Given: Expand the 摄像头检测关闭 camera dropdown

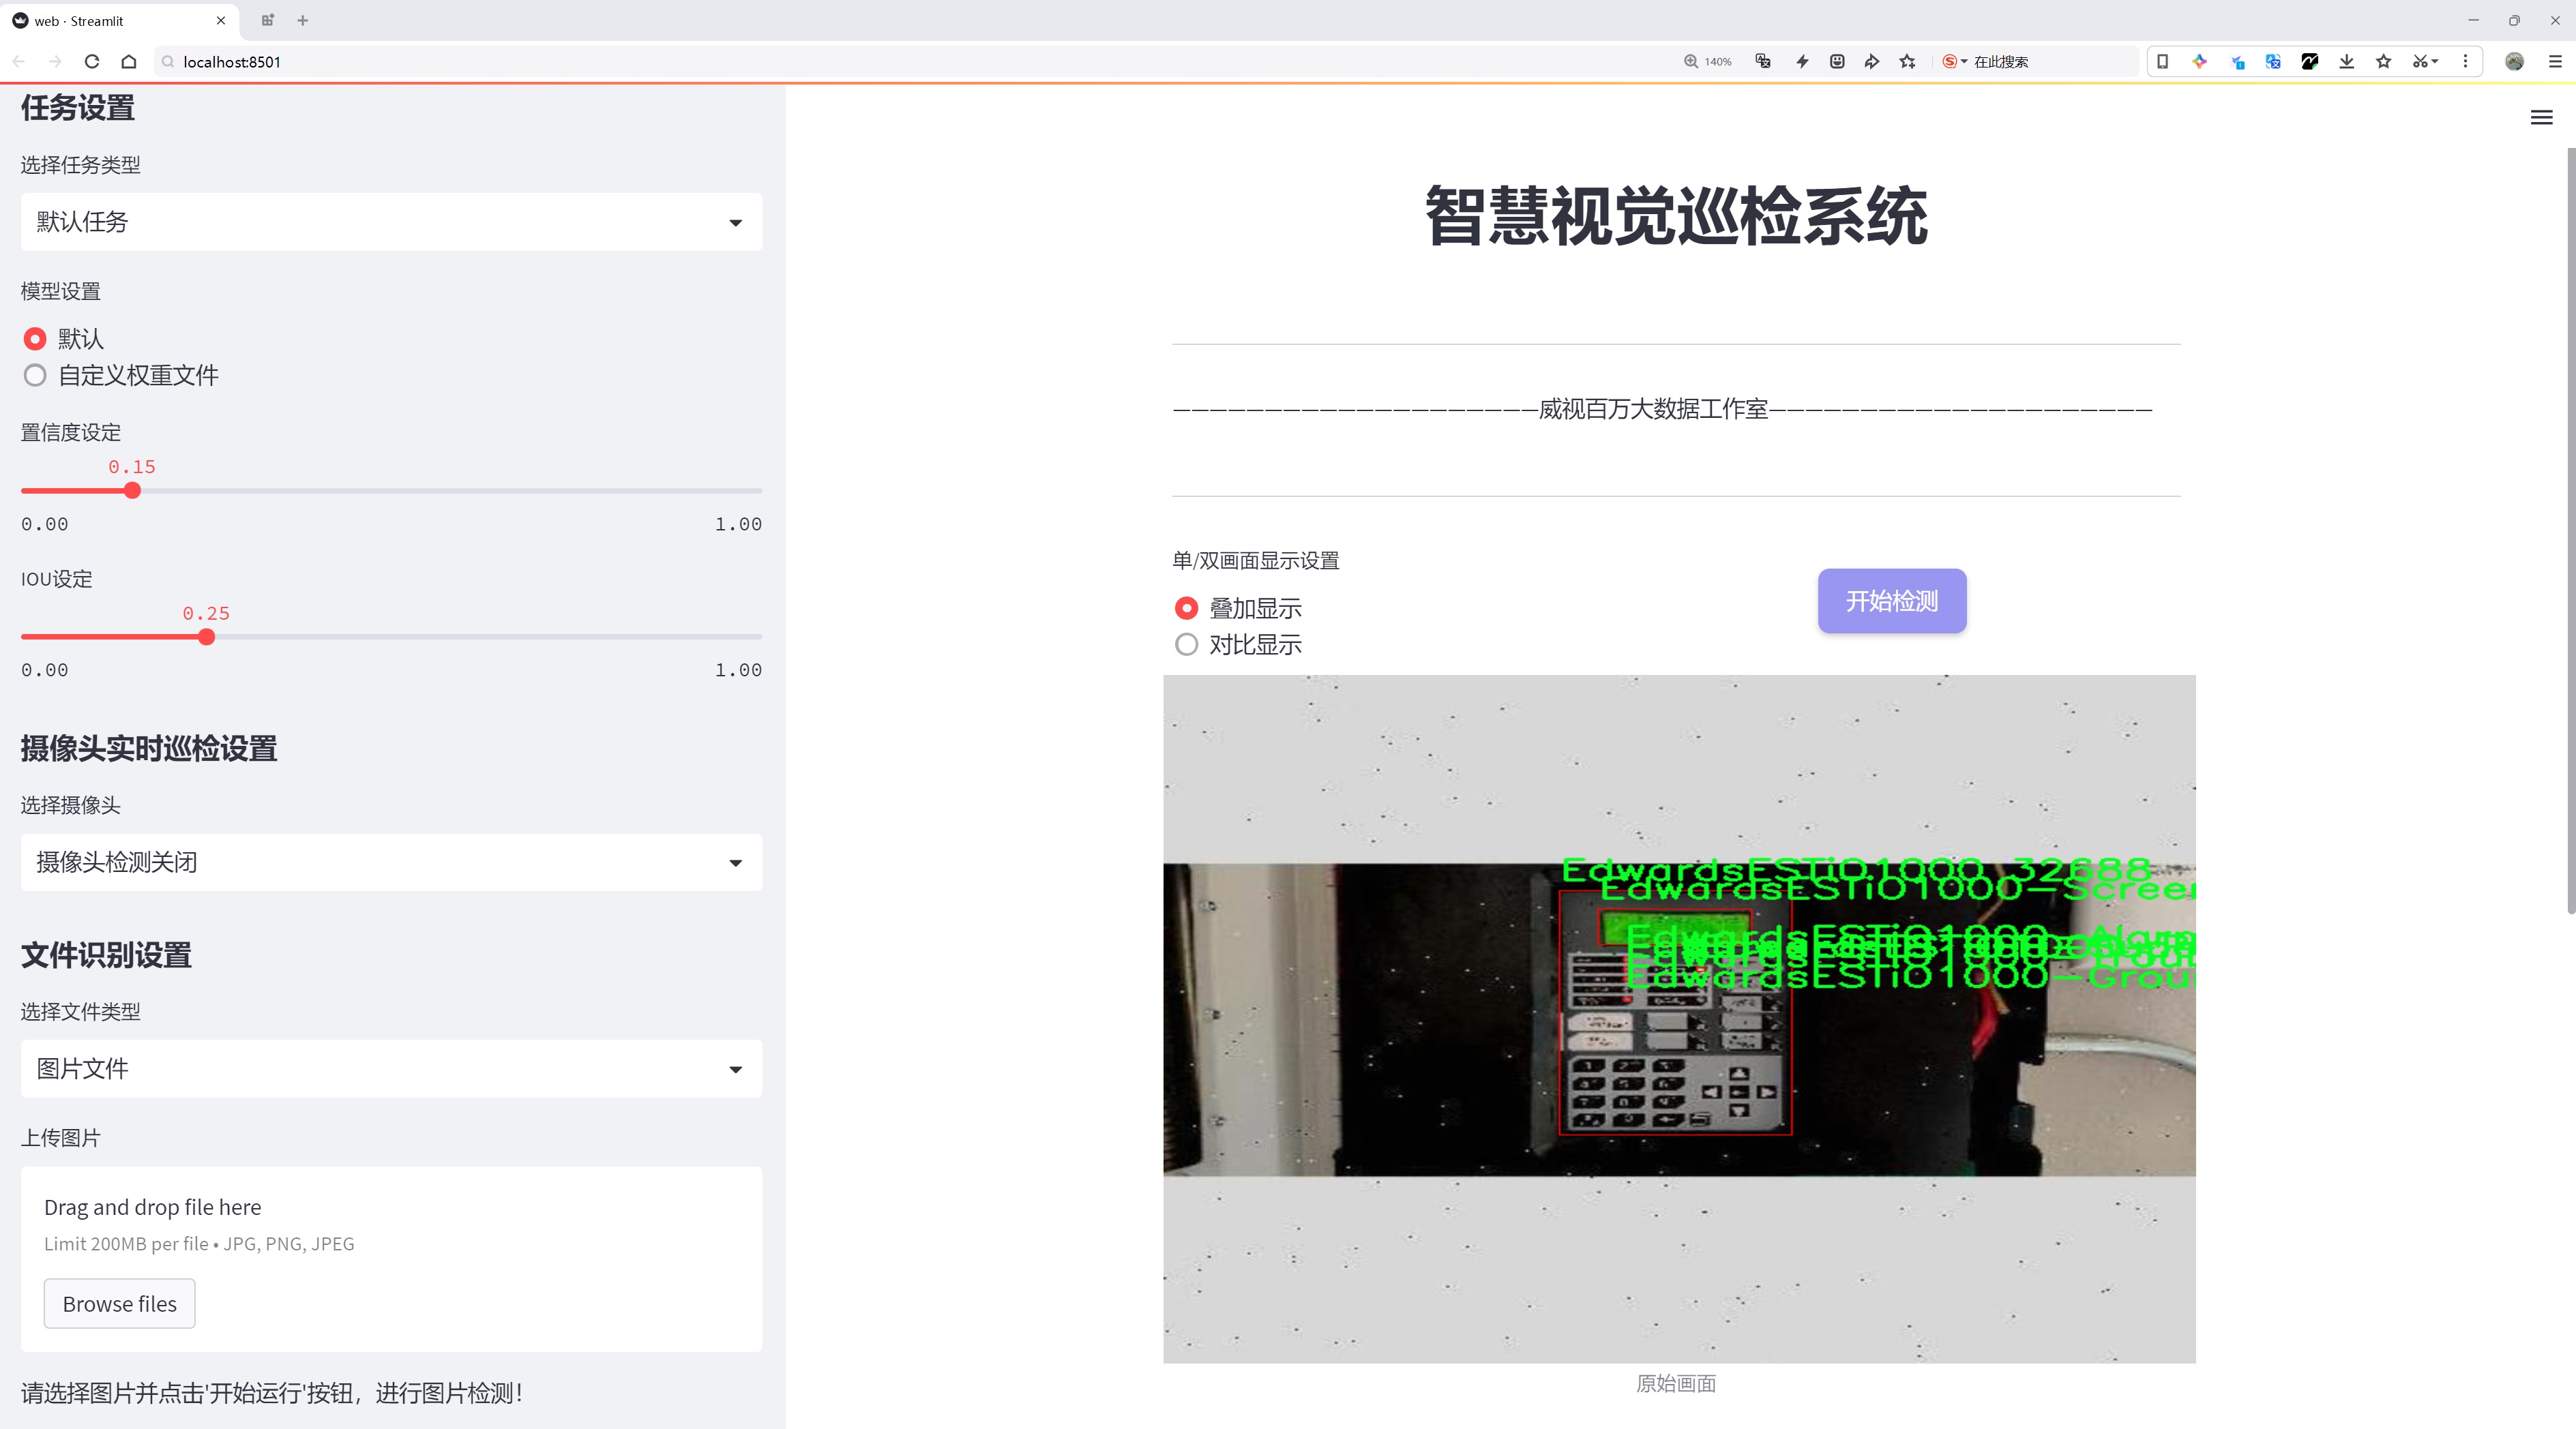Looking at the screenshot, I should point(391,862).
